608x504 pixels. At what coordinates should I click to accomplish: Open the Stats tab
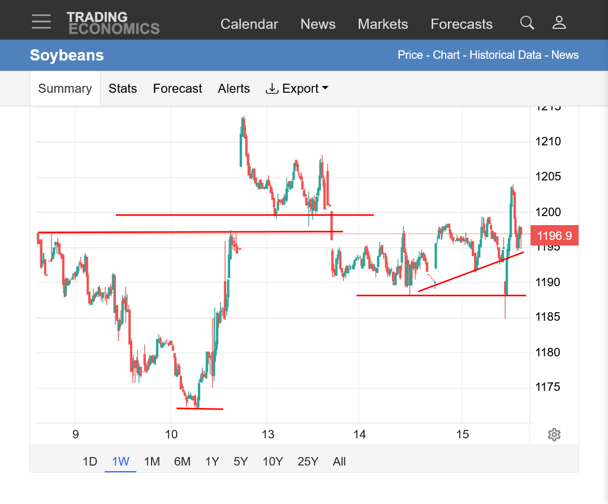pyautogui.click(x=123, y=88)
